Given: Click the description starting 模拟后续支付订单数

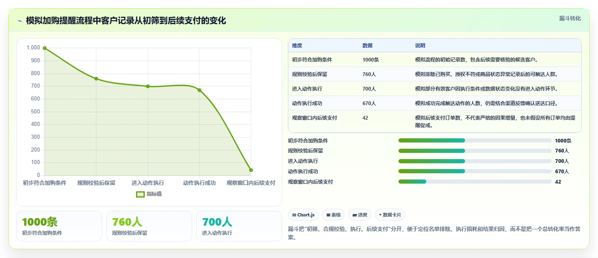Looking at the screenshot, I should [495, 121].
